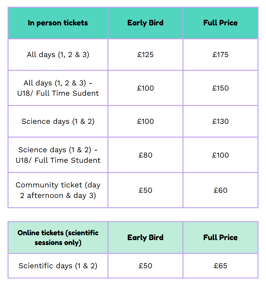Click 'All days (1, 2 & 3)' row label
The width and height of the screenshot is (266, 285).
[x=58, y=55]
